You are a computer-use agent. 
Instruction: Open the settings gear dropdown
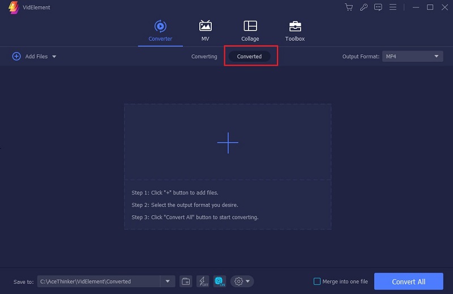pyautogui.click(x=242, y=282)
